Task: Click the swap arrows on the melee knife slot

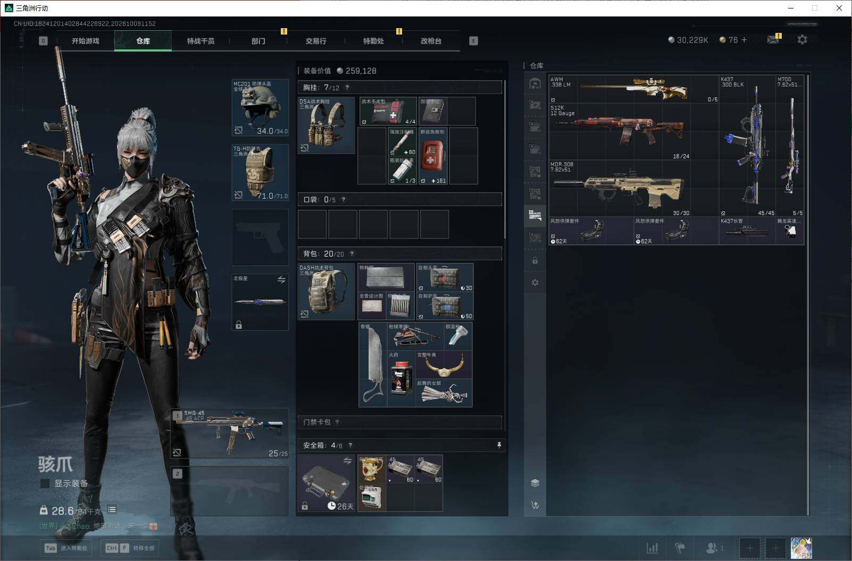Action: click(281, 279)
